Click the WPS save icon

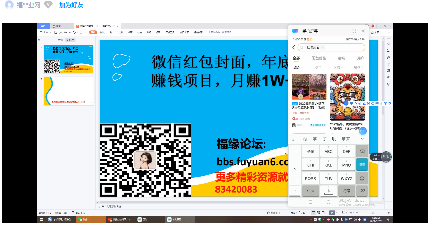56,32
